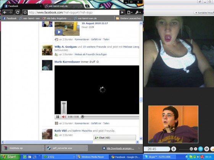Click the vertical scrollbar down arrow
This screenshot has width=214, height=160.
[141, 138]
